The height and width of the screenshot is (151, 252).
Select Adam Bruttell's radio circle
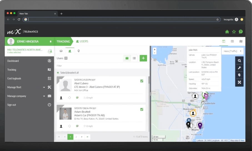click(69, 126)
